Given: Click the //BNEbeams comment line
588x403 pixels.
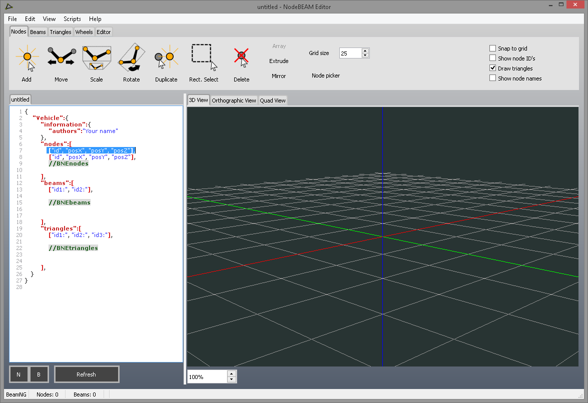Looking at the screenshot, I should pos(70,202).
